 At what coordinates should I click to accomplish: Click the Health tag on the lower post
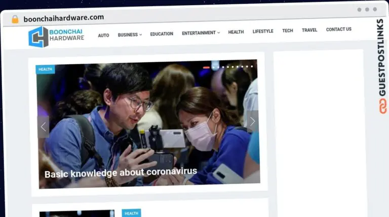coord(131,213)
